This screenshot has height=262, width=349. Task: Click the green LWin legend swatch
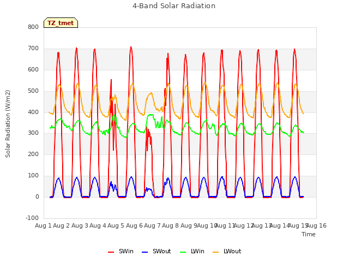(x=183, y=252)
